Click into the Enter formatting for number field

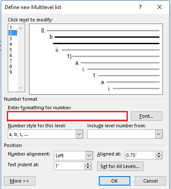[x=67, y=116]
